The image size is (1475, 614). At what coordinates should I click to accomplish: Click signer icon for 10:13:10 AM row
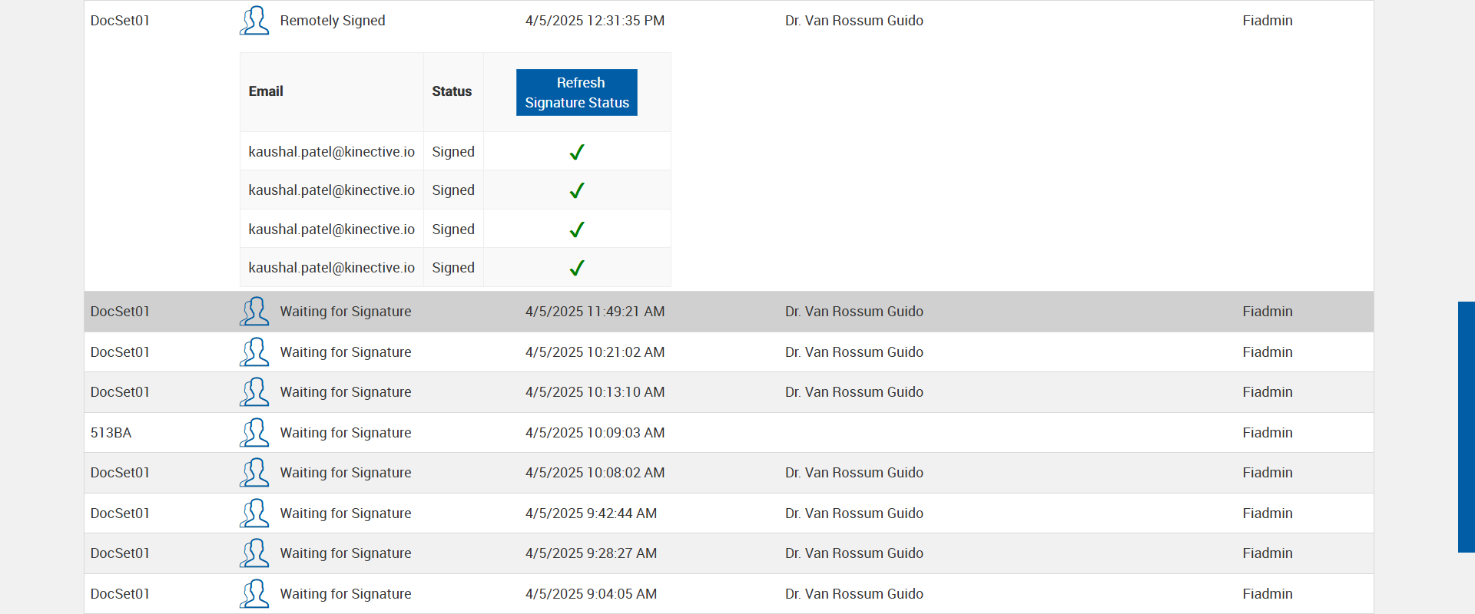pos(254,392)
